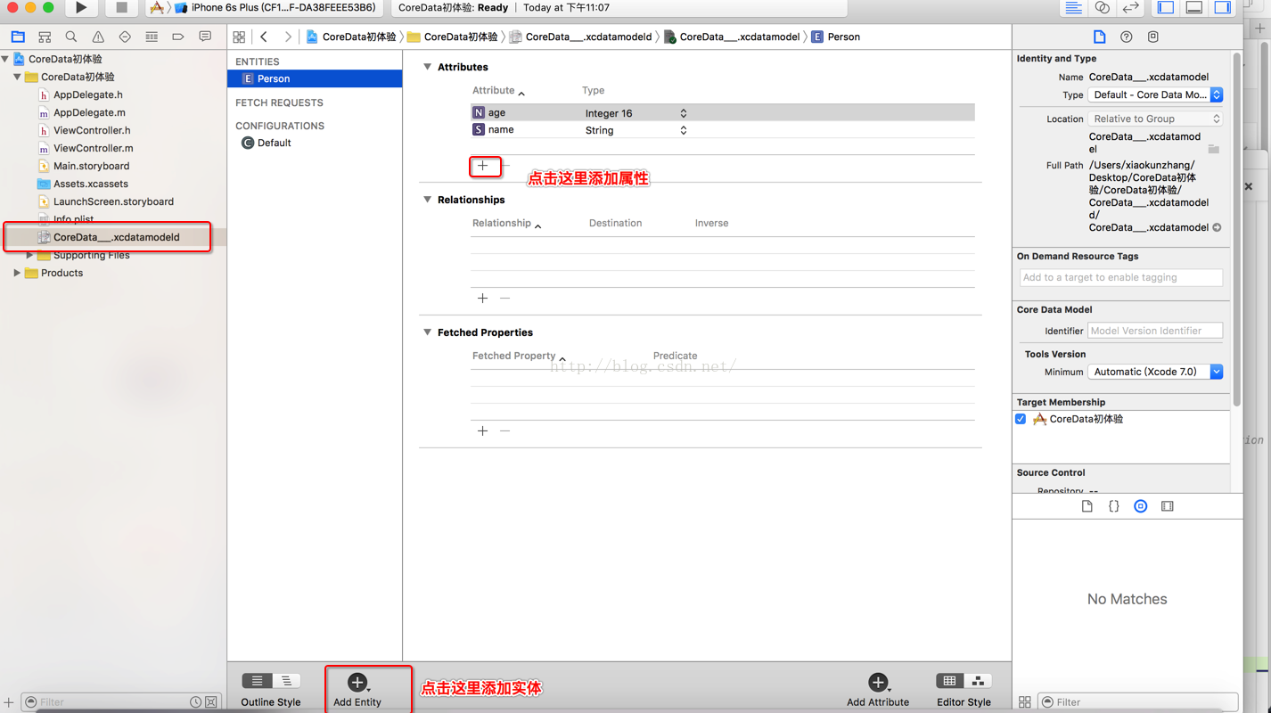
Task: Show the Version editor icon
Action: coord(1130,8)
